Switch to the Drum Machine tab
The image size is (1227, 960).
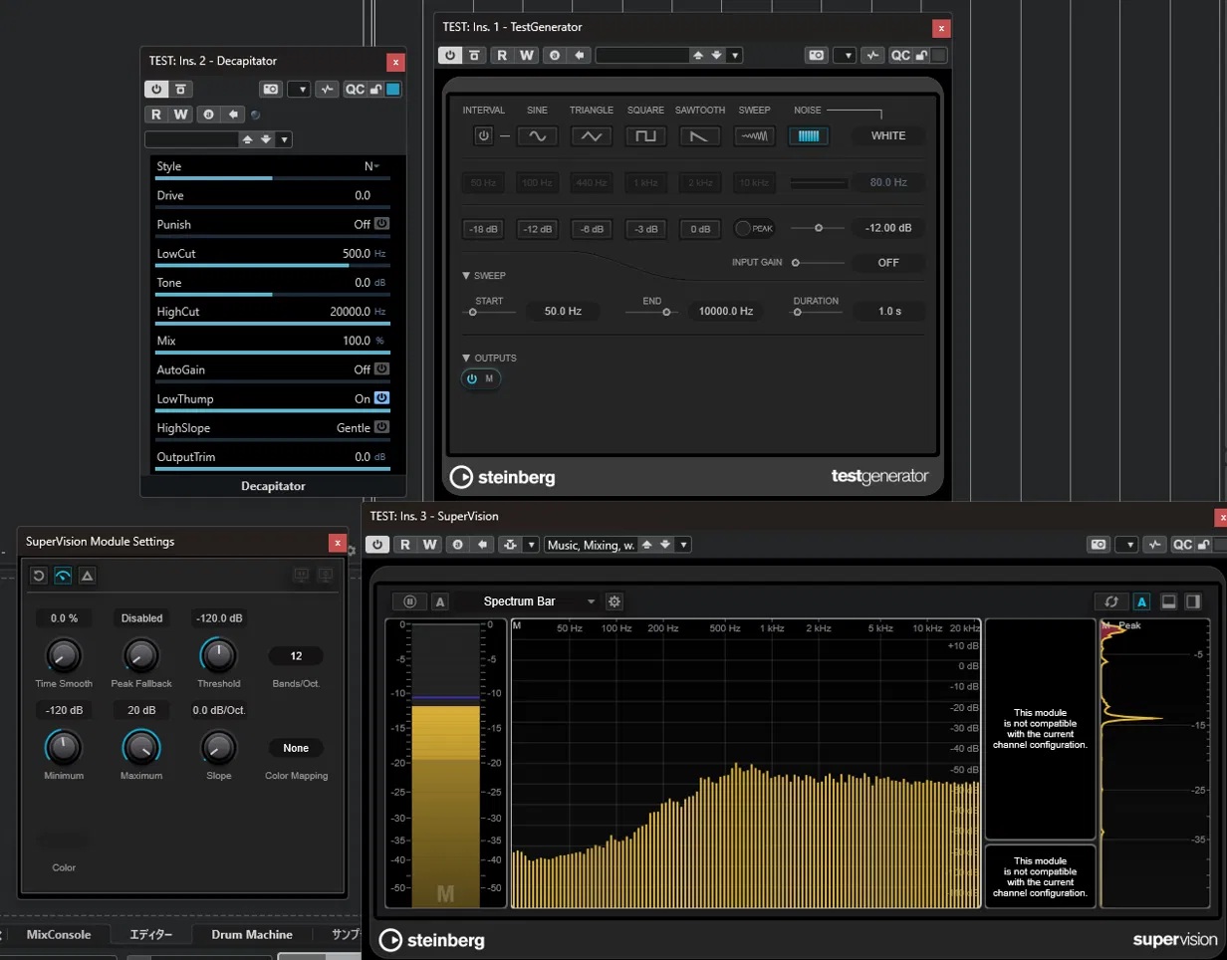coord(253,934)
